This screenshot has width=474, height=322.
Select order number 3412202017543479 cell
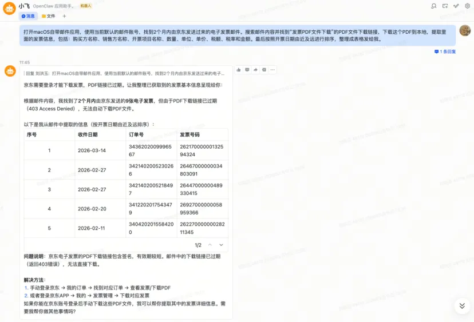point(151,209)
